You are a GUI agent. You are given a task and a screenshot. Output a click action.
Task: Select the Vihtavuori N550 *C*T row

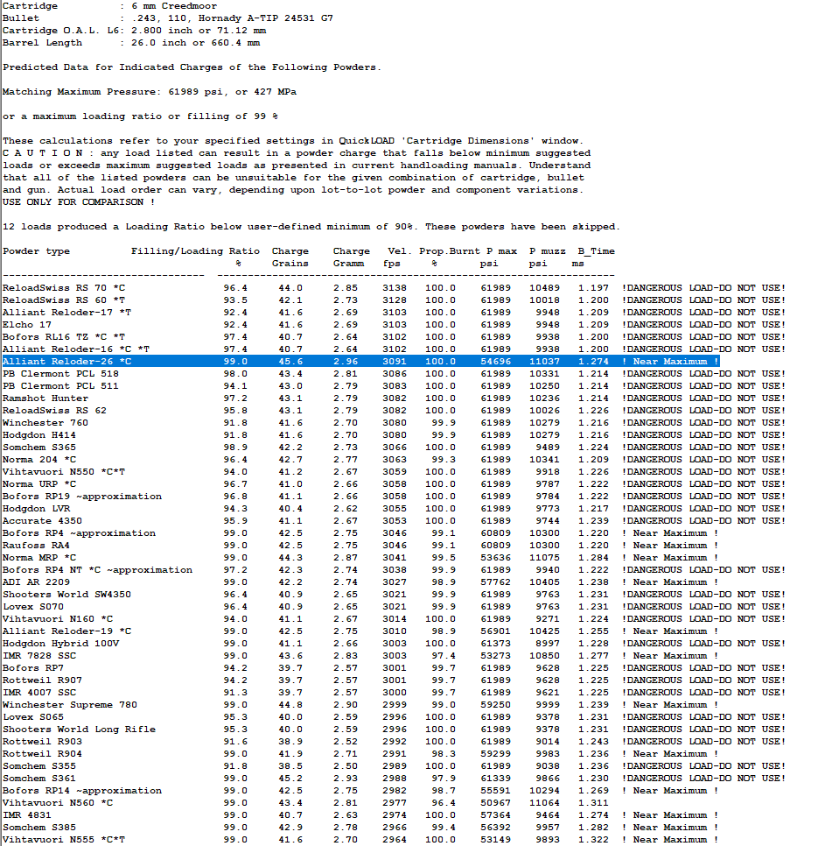[x=394, y=472]
